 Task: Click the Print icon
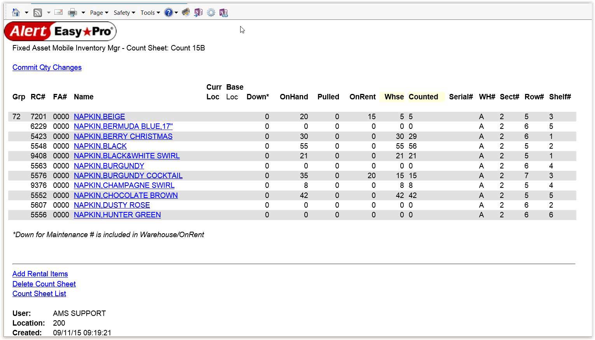click(72, 13)
